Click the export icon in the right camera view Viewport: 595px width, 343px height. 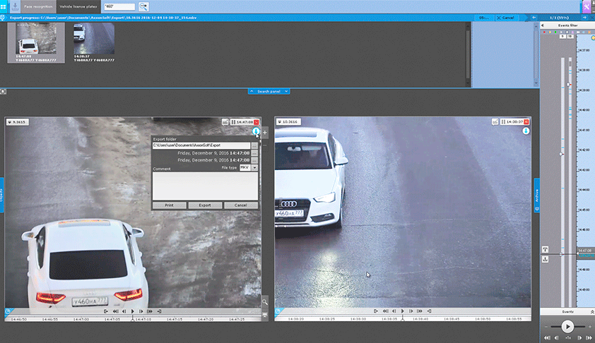526,131
